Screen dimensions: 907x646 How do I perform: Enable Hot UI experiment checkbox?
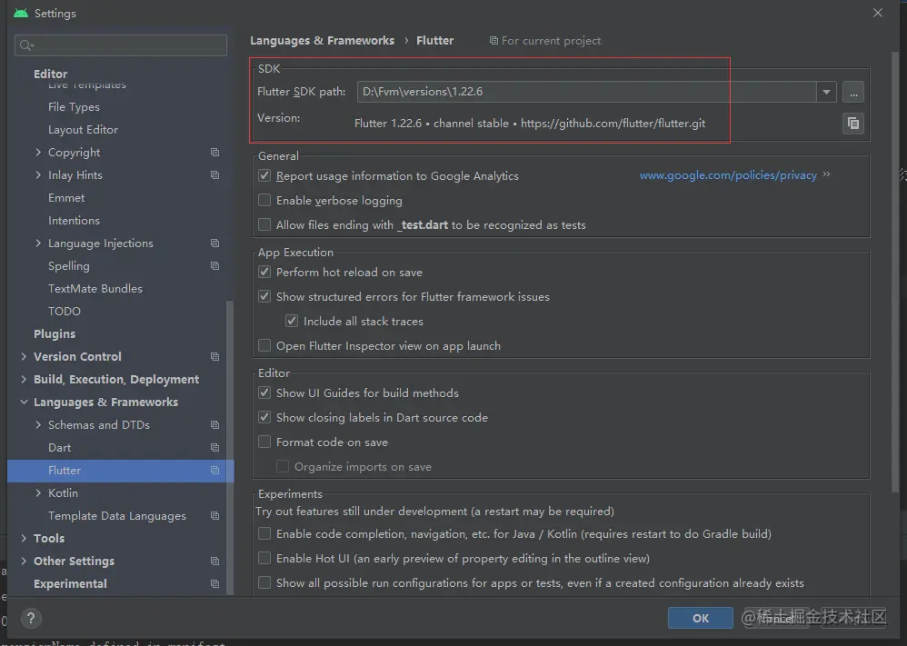[x=264, y=558]
